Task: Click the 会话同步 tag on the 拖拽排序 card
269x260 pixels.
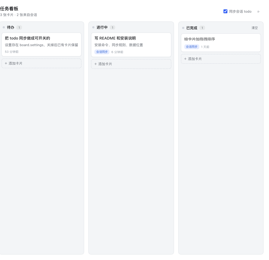Action: (x=191, y=47)
